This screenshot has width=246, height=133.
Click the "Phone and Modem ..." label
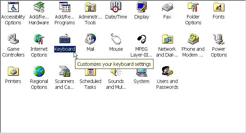point(193,52)
